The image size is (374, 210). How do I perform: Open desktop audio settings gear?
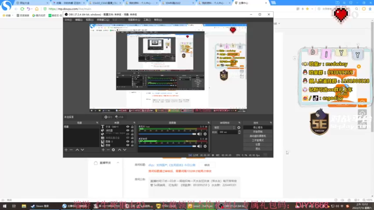coord(205,146)
